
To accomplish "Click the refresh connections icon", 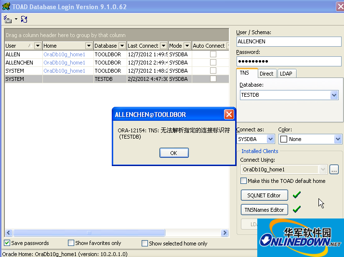I will 24,19.
